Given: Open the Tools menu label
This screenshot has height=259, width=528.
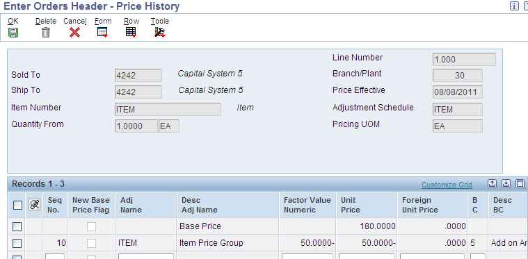Looking at the screenshot, I should [160, 21].
